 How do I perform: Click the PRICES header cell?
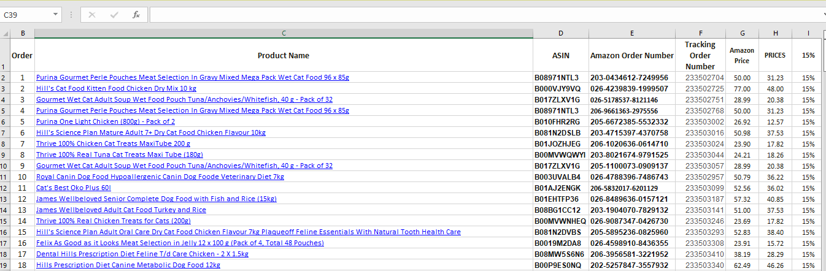click(775, 55)
